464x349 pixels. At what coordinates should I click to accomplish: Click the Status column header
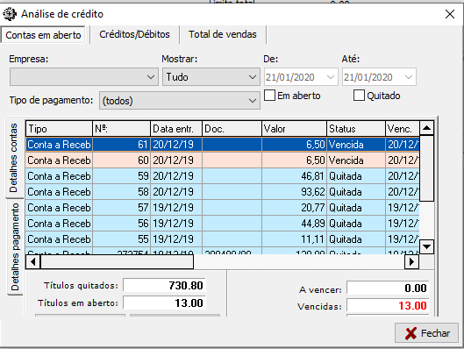tap(356, 129)
